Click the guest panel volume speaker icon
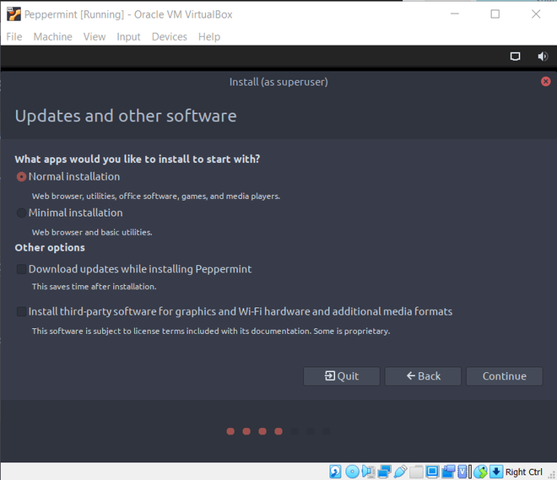 (543, 57)
